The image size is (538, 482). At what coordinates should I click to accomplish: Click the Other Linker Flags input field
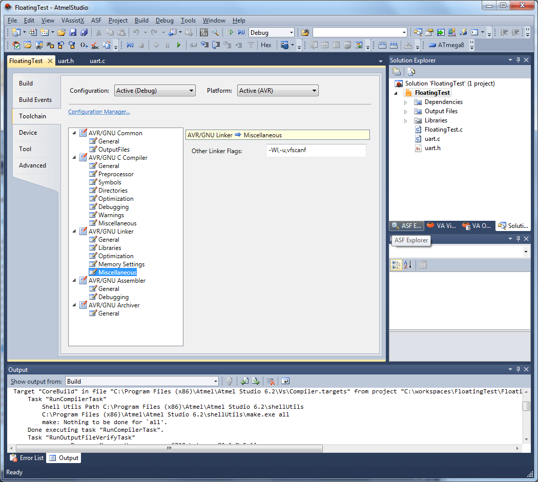(x=316, y=150)
